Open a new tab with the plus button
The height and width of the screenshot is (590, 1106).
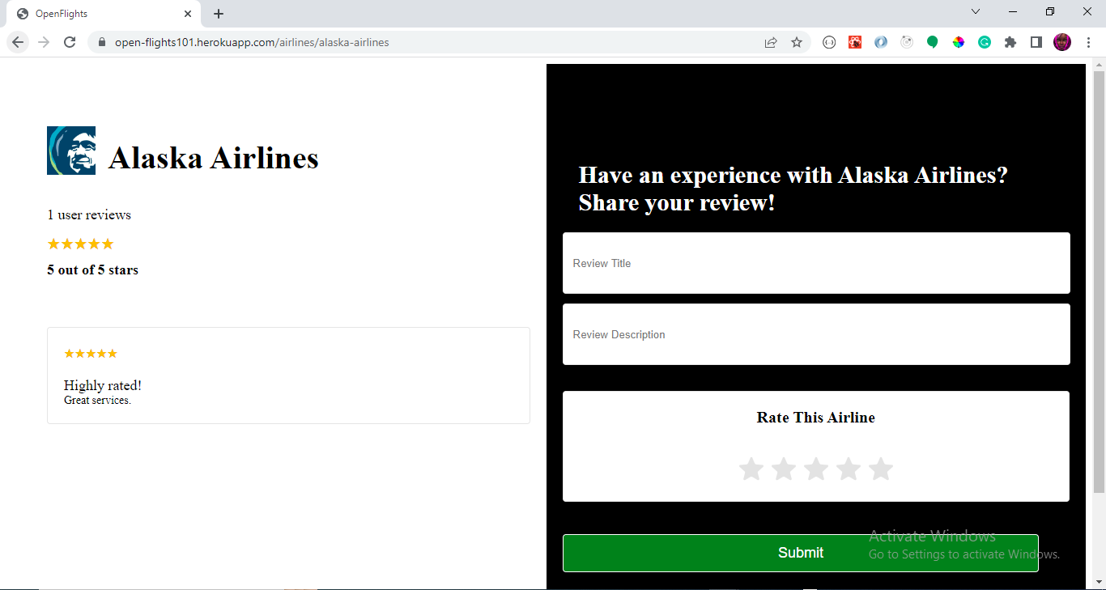pos(219,14)
